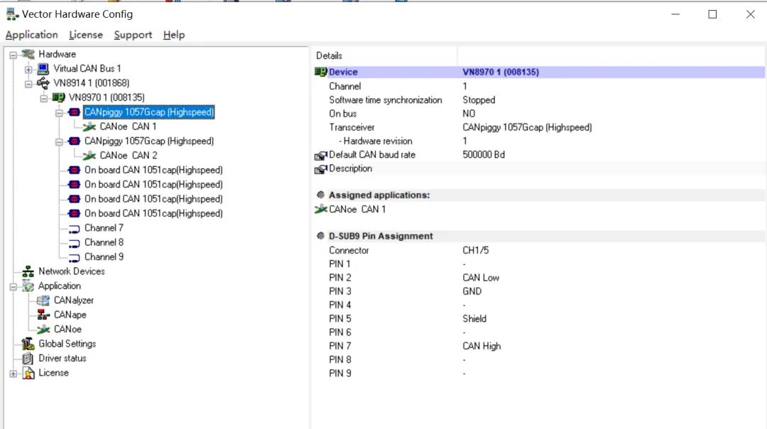Click the 500000 Bd baud rate value
This screenshot has width=767, height=429.
(x=484, y=155)
